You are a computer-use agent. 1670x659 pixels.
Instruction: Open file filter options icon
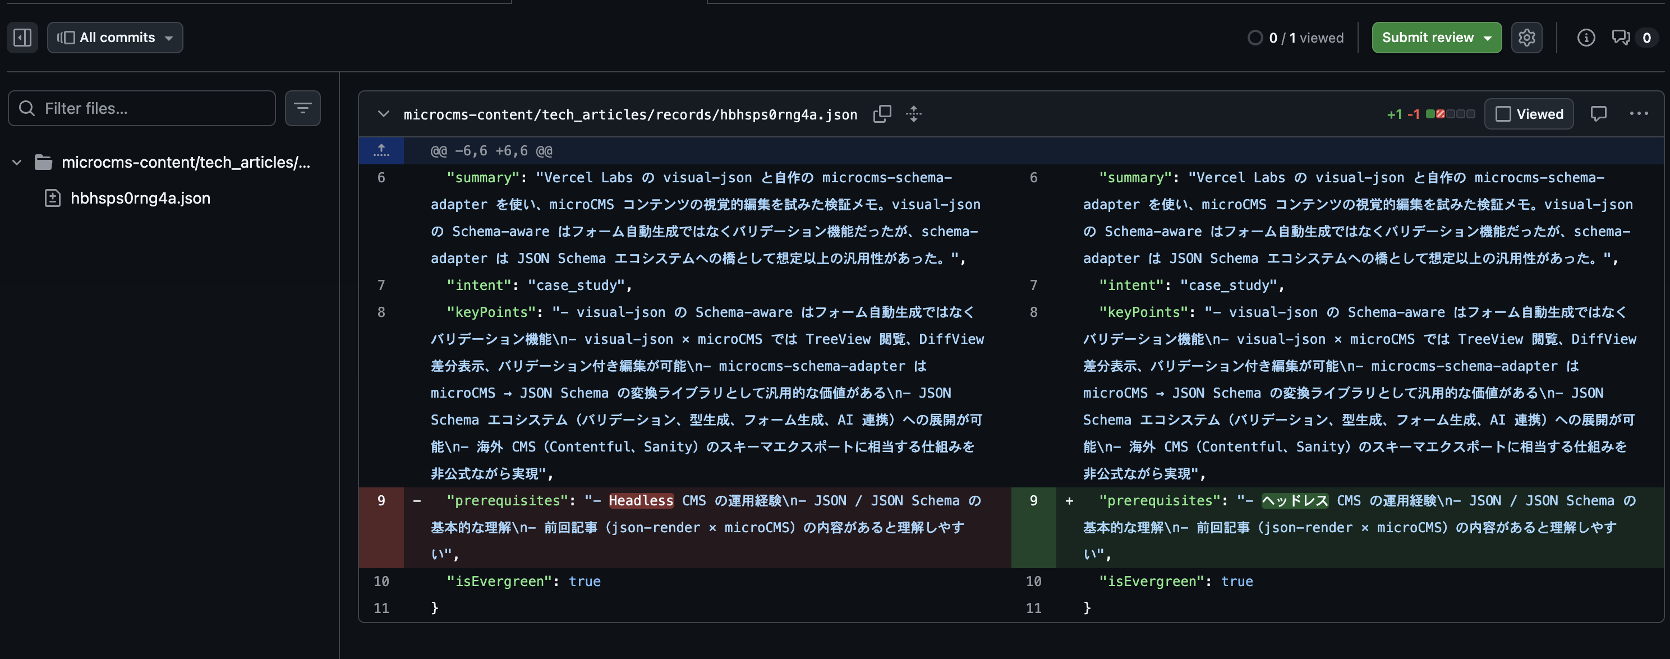303,108
